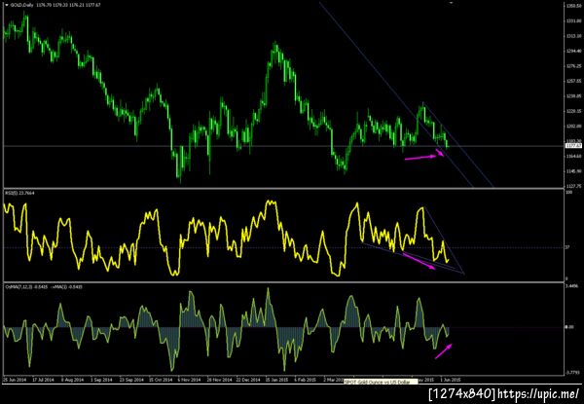
Task: Click the 1202.00 price scale value
Action: [573, 127]
